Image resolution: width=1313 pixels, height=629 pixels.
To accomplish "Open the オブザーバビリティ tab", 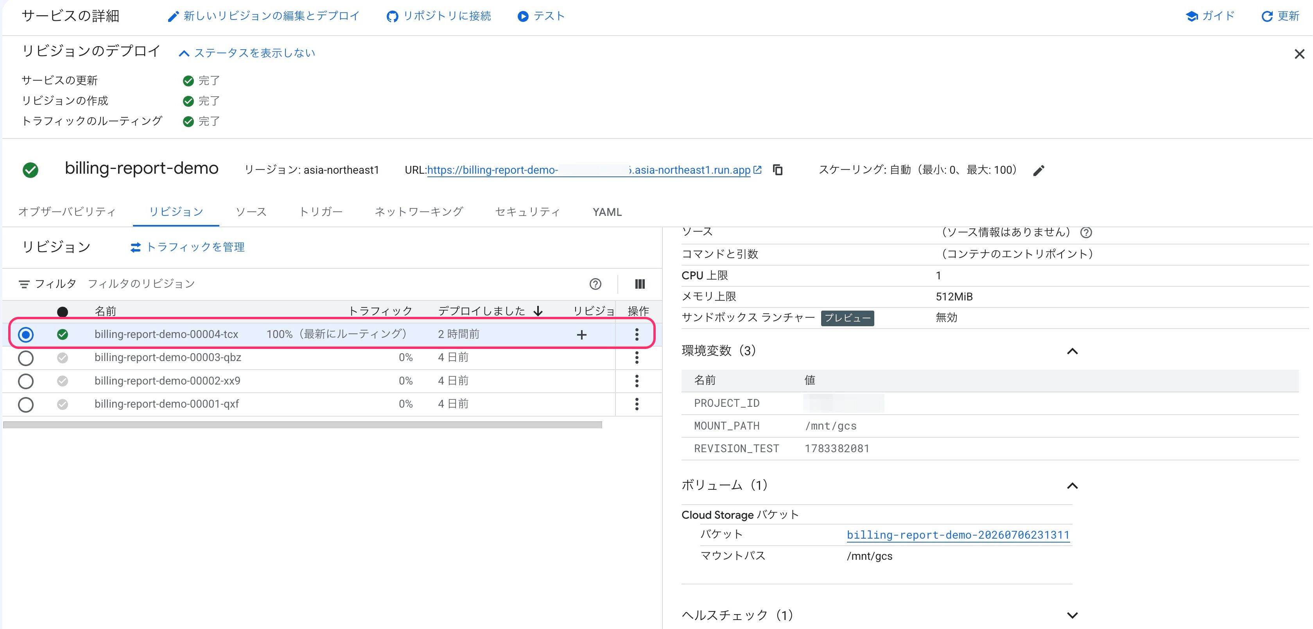I will [x=67, y=212].
